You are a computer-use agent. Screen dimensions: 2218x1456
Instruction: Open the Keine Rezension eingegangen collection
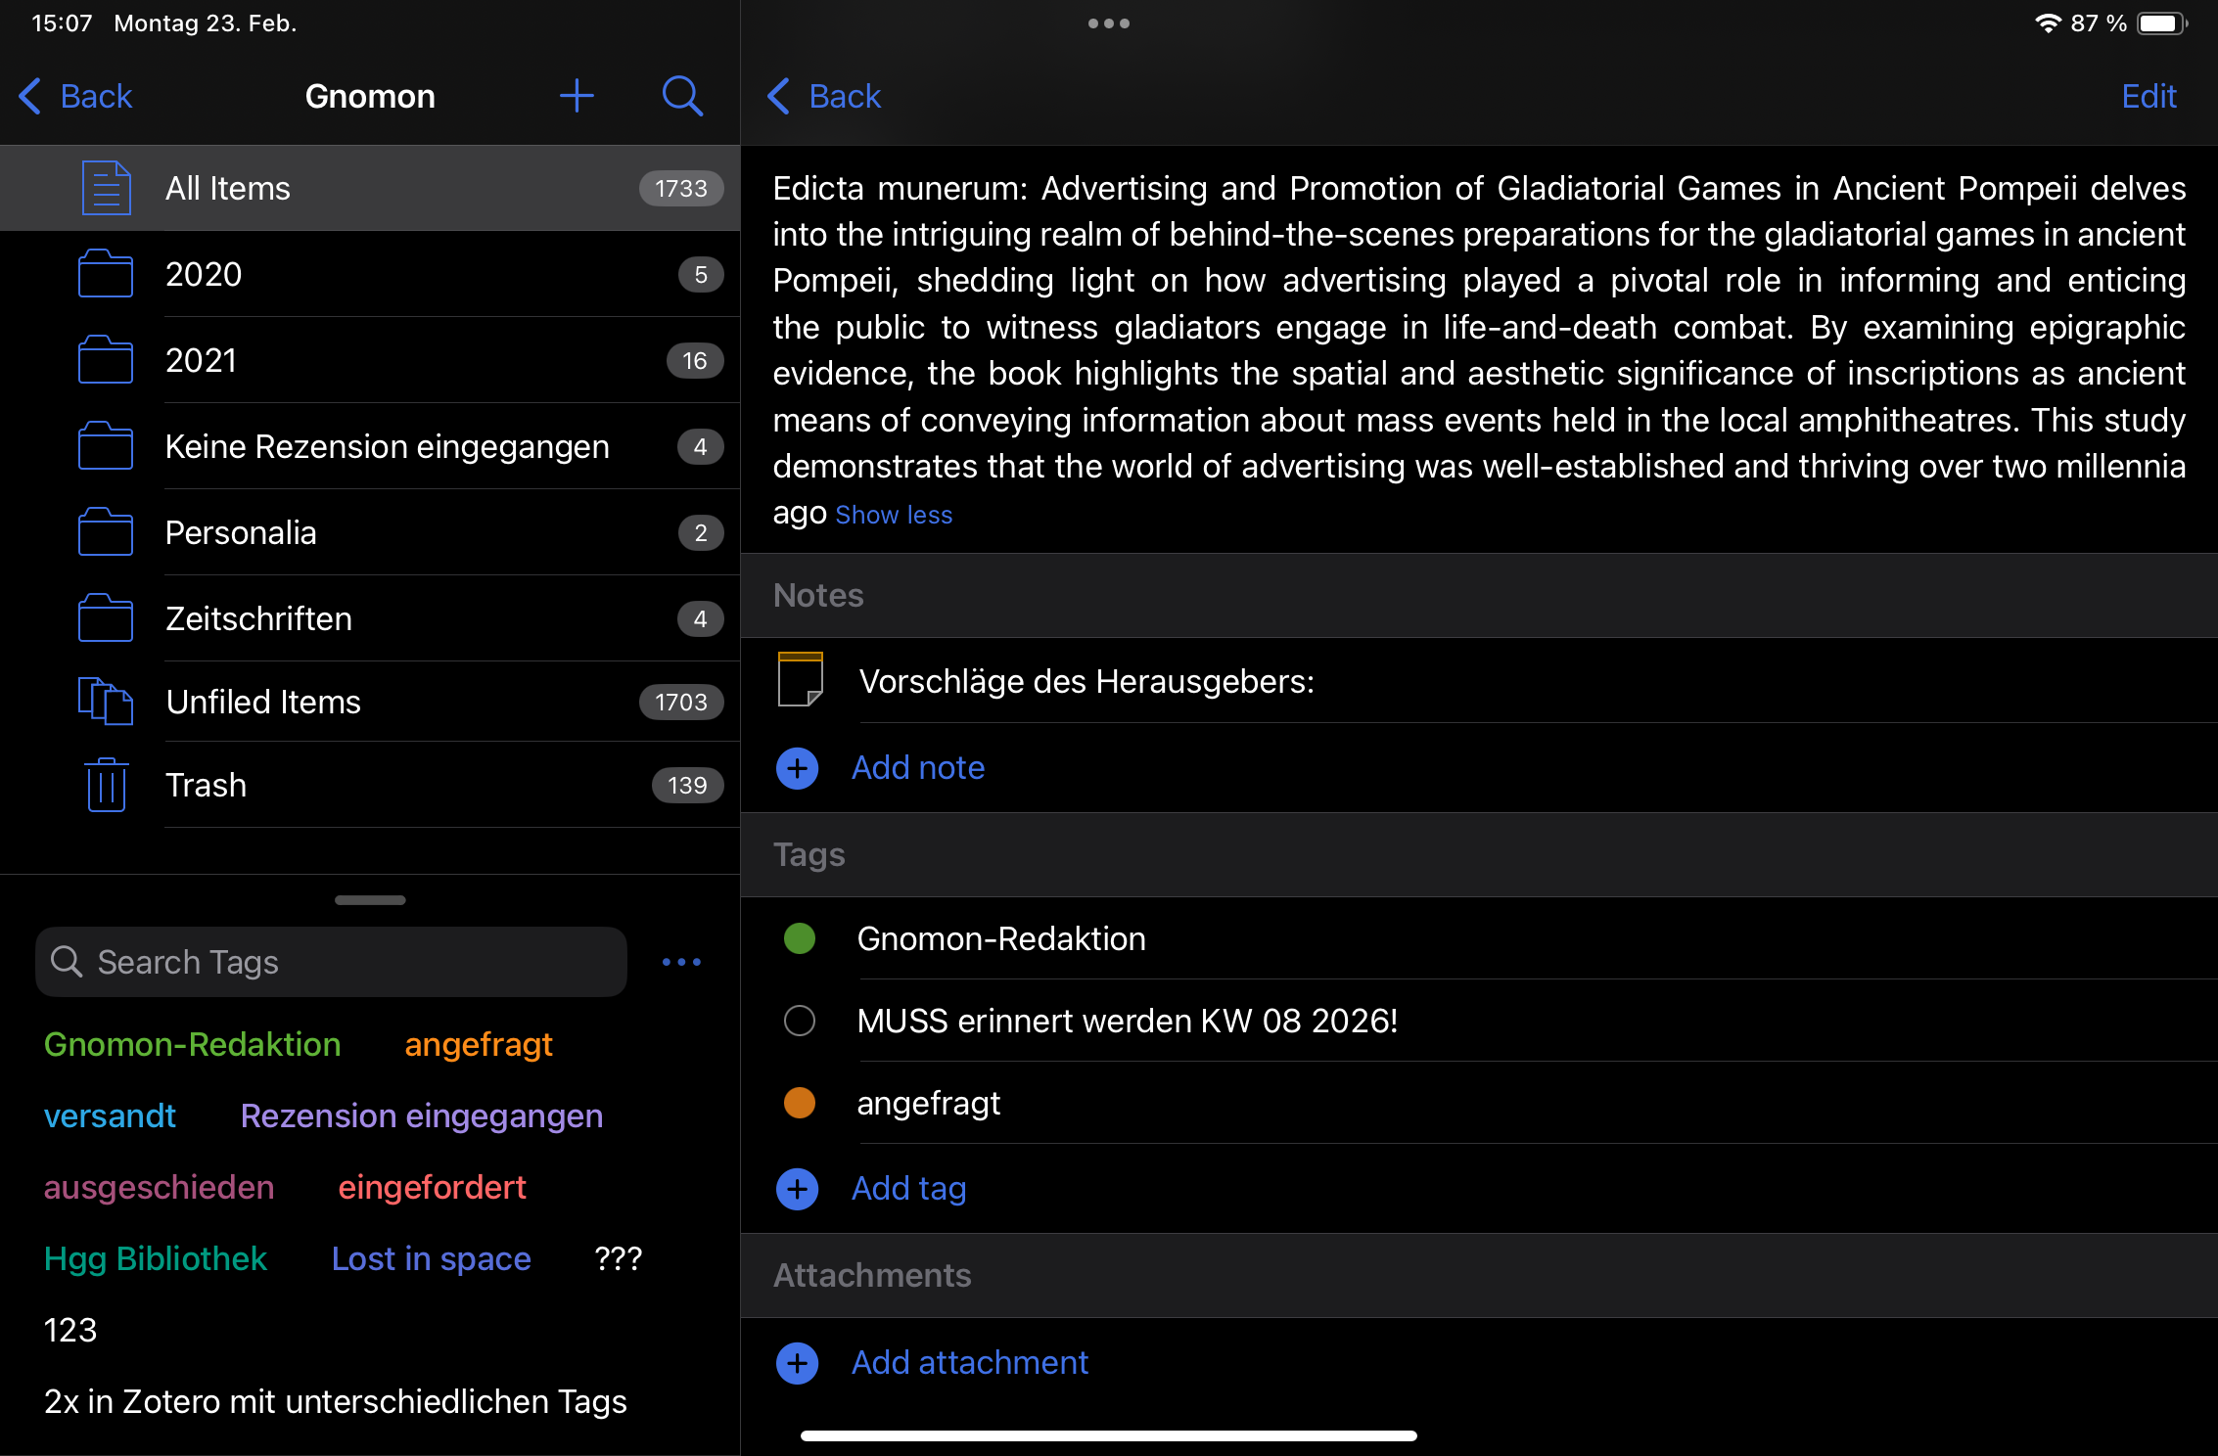(387, 446)
